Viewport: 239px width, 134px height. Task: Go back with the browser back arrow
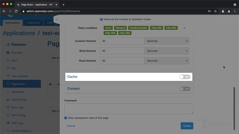(4, 11)
